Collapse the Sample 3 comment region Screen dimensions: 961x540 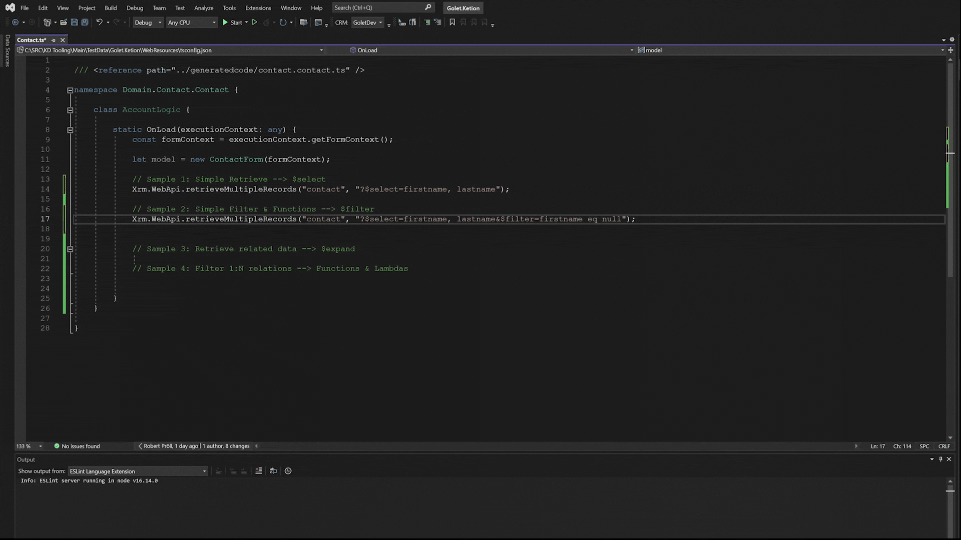tap(70, 249)
